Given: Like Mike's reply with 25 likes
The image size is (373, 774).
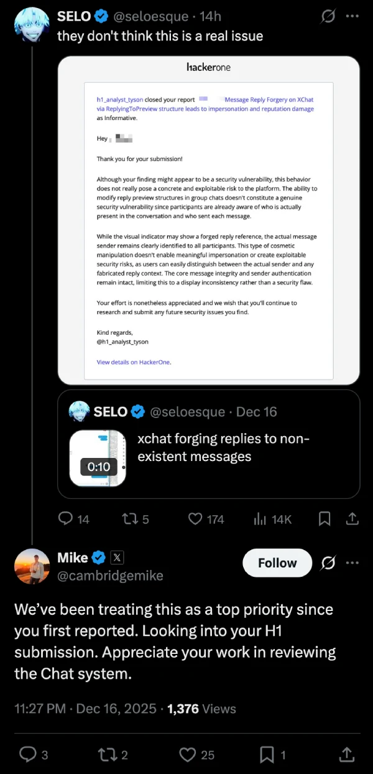Looking at the screenshot, I should point(188,754).
